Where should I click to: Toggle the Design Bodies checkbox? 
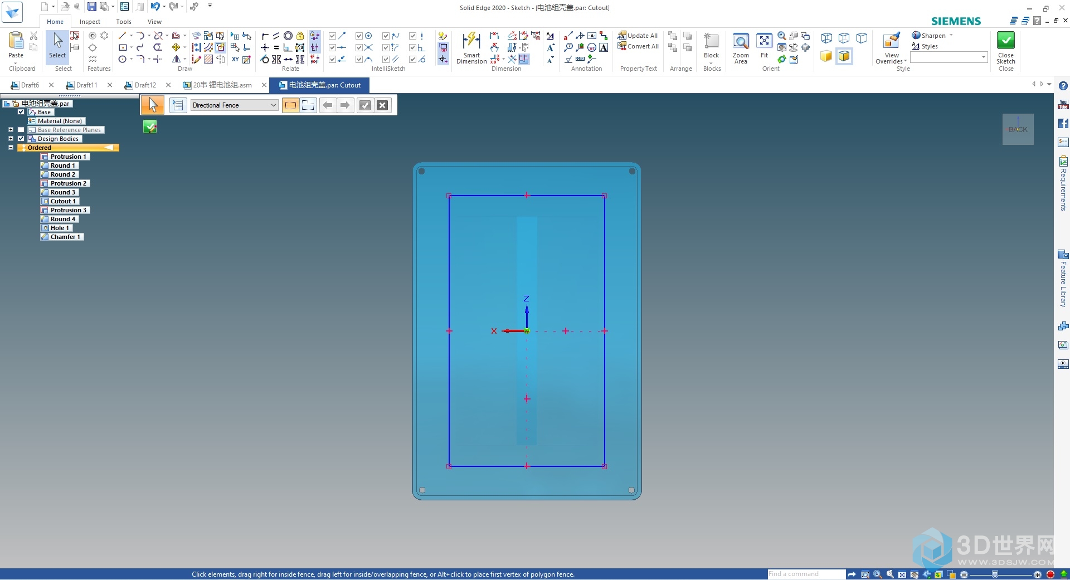[x=21, y=139]
